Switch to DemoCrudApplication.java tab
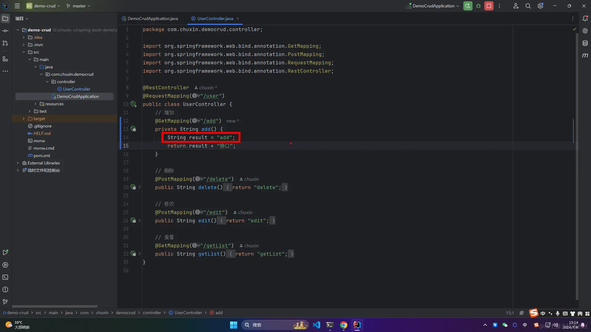This screenshot has width=591, height=332. [150, 18]
